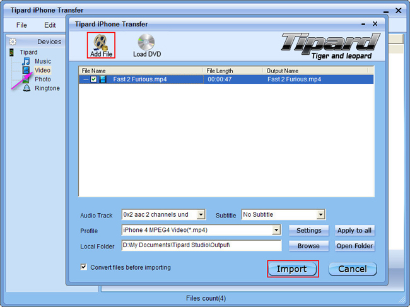410x307 pixels.
Task: Click the Open Folder button
Action: (x=354, y=246)
